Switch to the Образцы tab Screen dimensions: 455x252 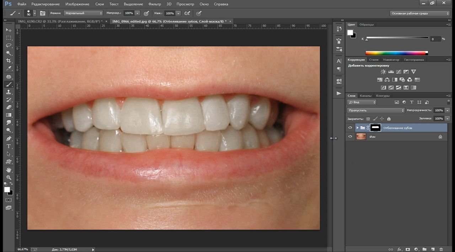pos(366,24)
